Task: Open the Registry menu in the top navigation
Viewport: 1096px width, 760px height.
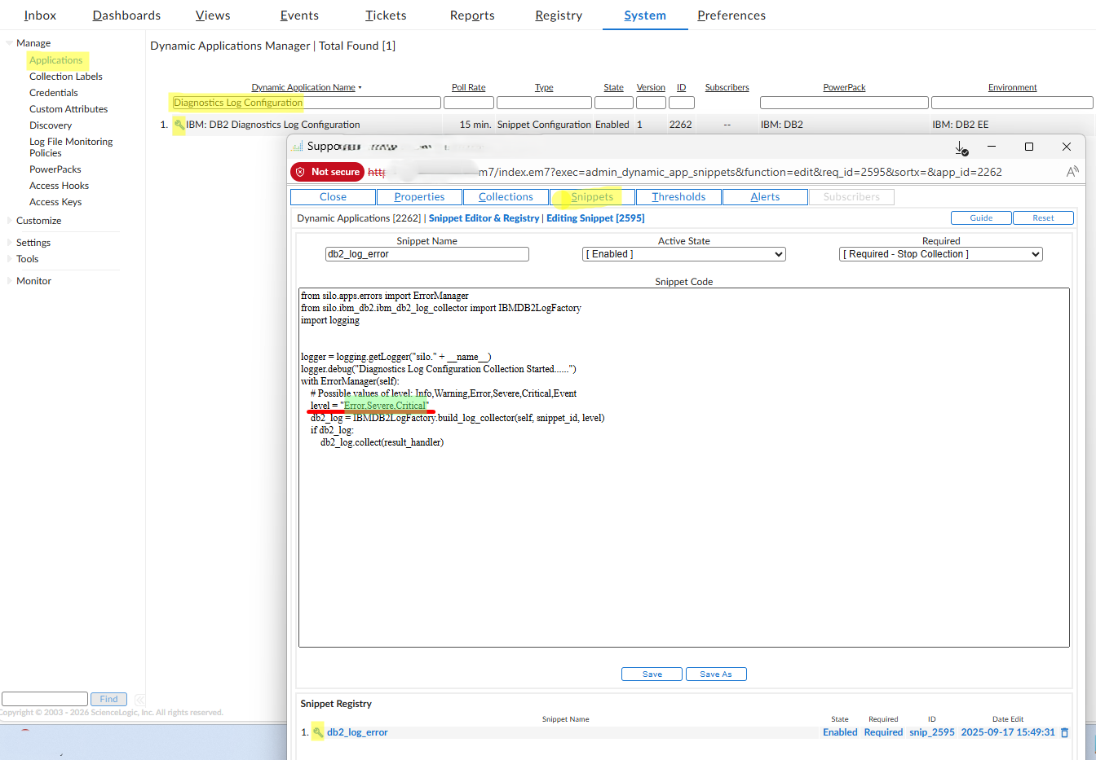Action: click(x=559, y=15)
